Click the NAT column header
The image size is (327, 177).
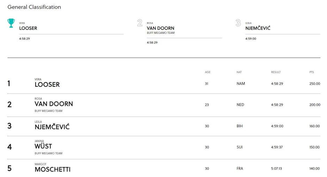click(239, 72)
